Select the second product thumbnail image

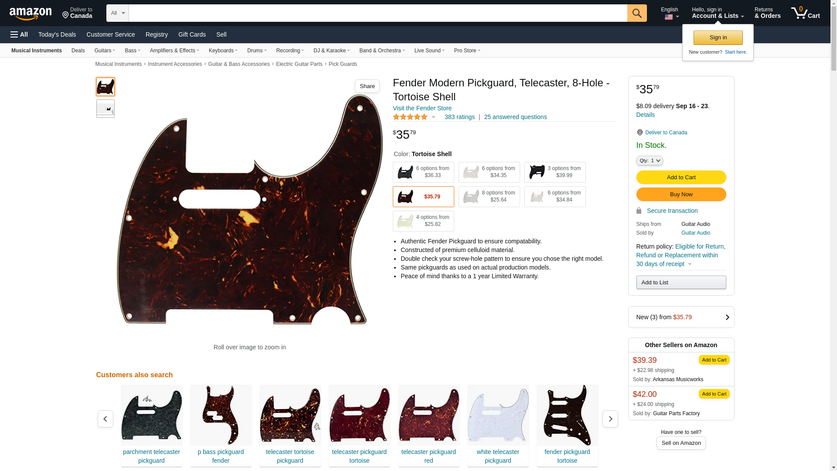105,109
